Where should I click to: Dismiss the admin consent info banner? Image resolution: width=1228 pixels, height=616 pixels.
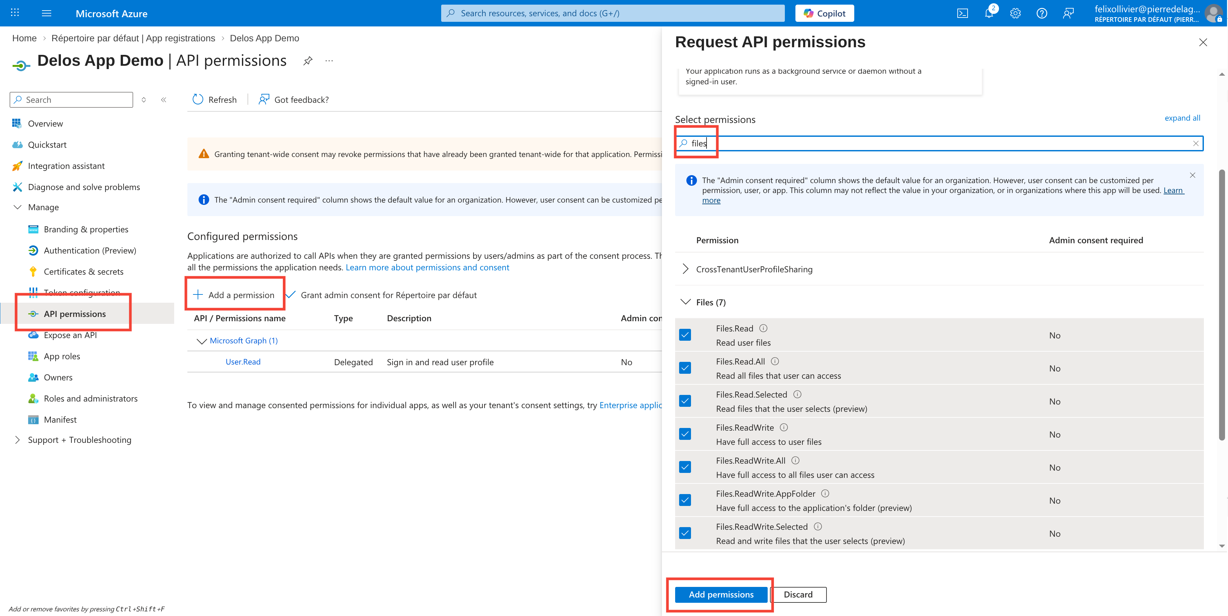coord(1192,175)
